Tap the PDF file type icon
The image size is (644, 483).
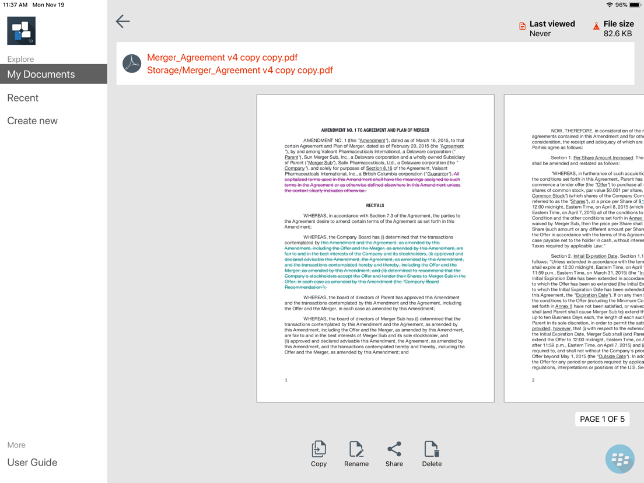132,64
